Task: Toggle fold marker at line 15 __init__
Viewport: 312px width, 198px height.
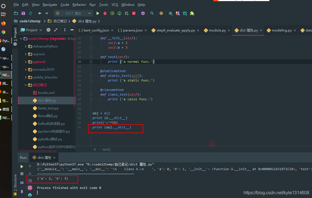Action: coord(91,38)
